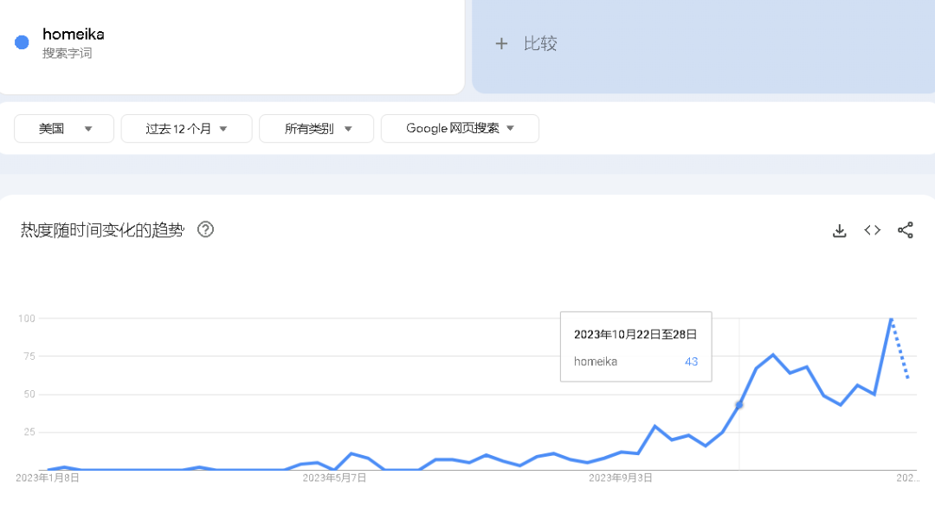Click the 2023年9月3日 axis label
The width and height of the screenshot is (935, 520).
pyautogui.click(x=620, y=477)
